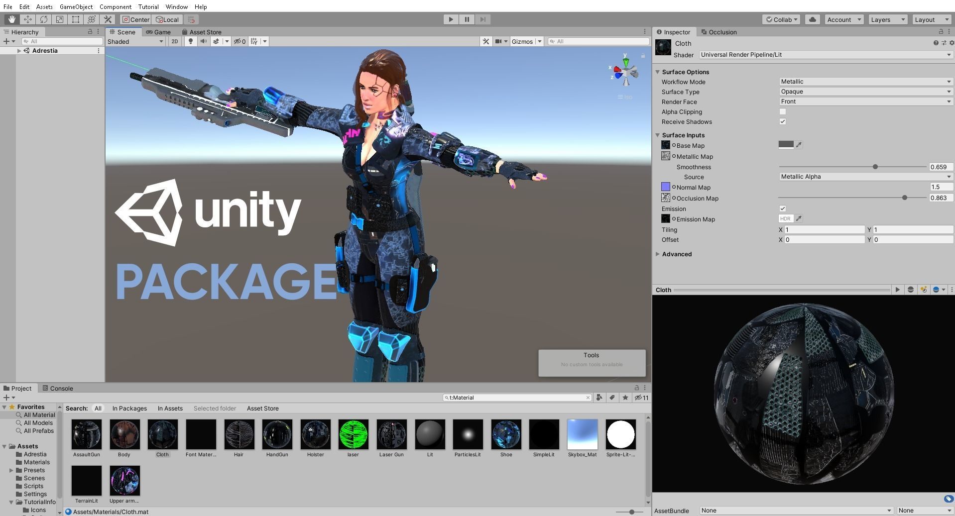Viewport: 955px width, 516px height.
Task: Open Shaded draw mode dropdown
Action: click(x=135, y=41)
